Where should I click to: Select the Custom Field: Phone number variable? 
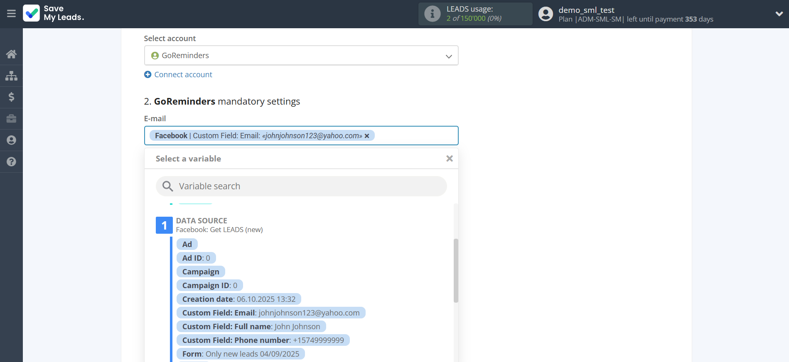pos(263,340)
